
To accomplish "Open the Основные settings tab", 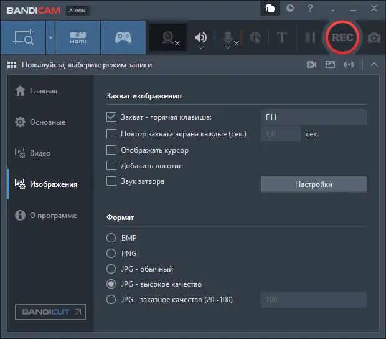I will (50, 122).
